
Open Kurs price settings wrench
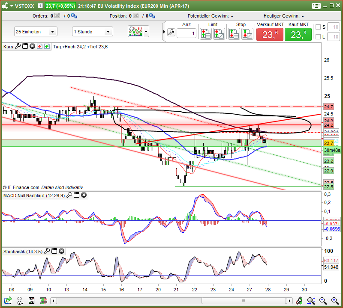click(x=18, y=46)
